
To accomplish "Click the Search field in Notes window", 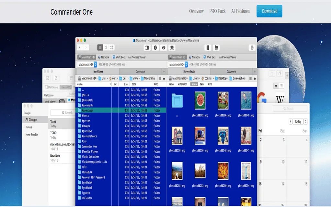I will click(x=62, y=113).
